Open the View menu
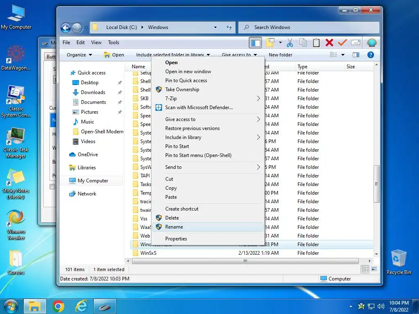The width and height of the screenshot is (419, 314). click(96, 43)
